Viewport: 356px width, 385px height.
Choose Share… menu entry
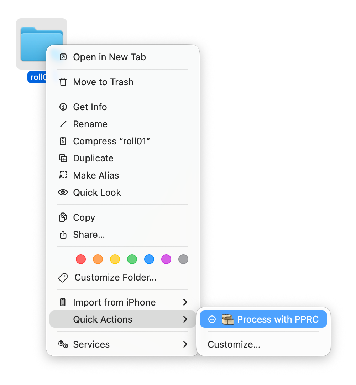123,235
